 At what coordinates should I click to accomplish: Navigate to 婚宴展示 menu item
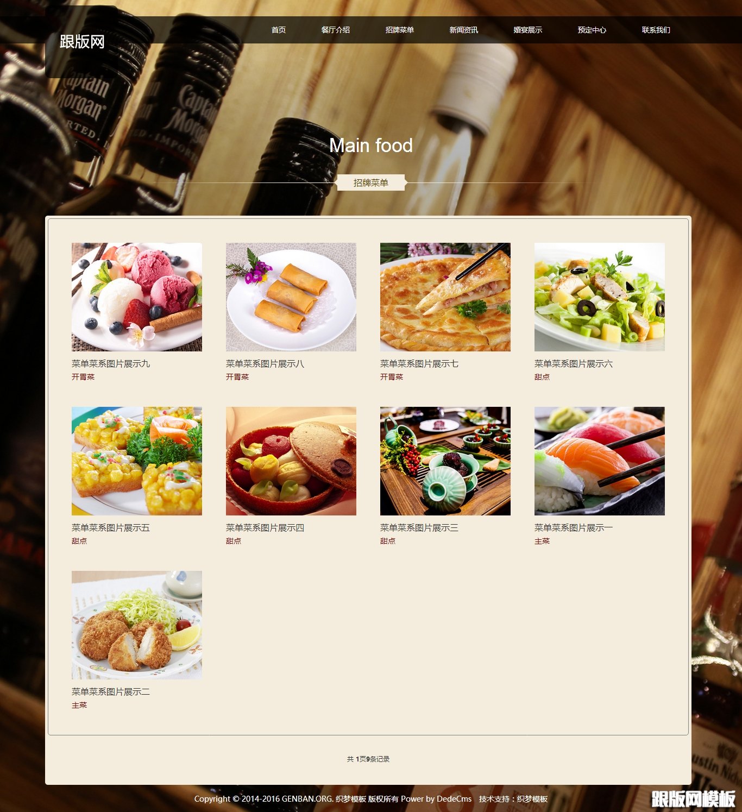click(528, 30)
